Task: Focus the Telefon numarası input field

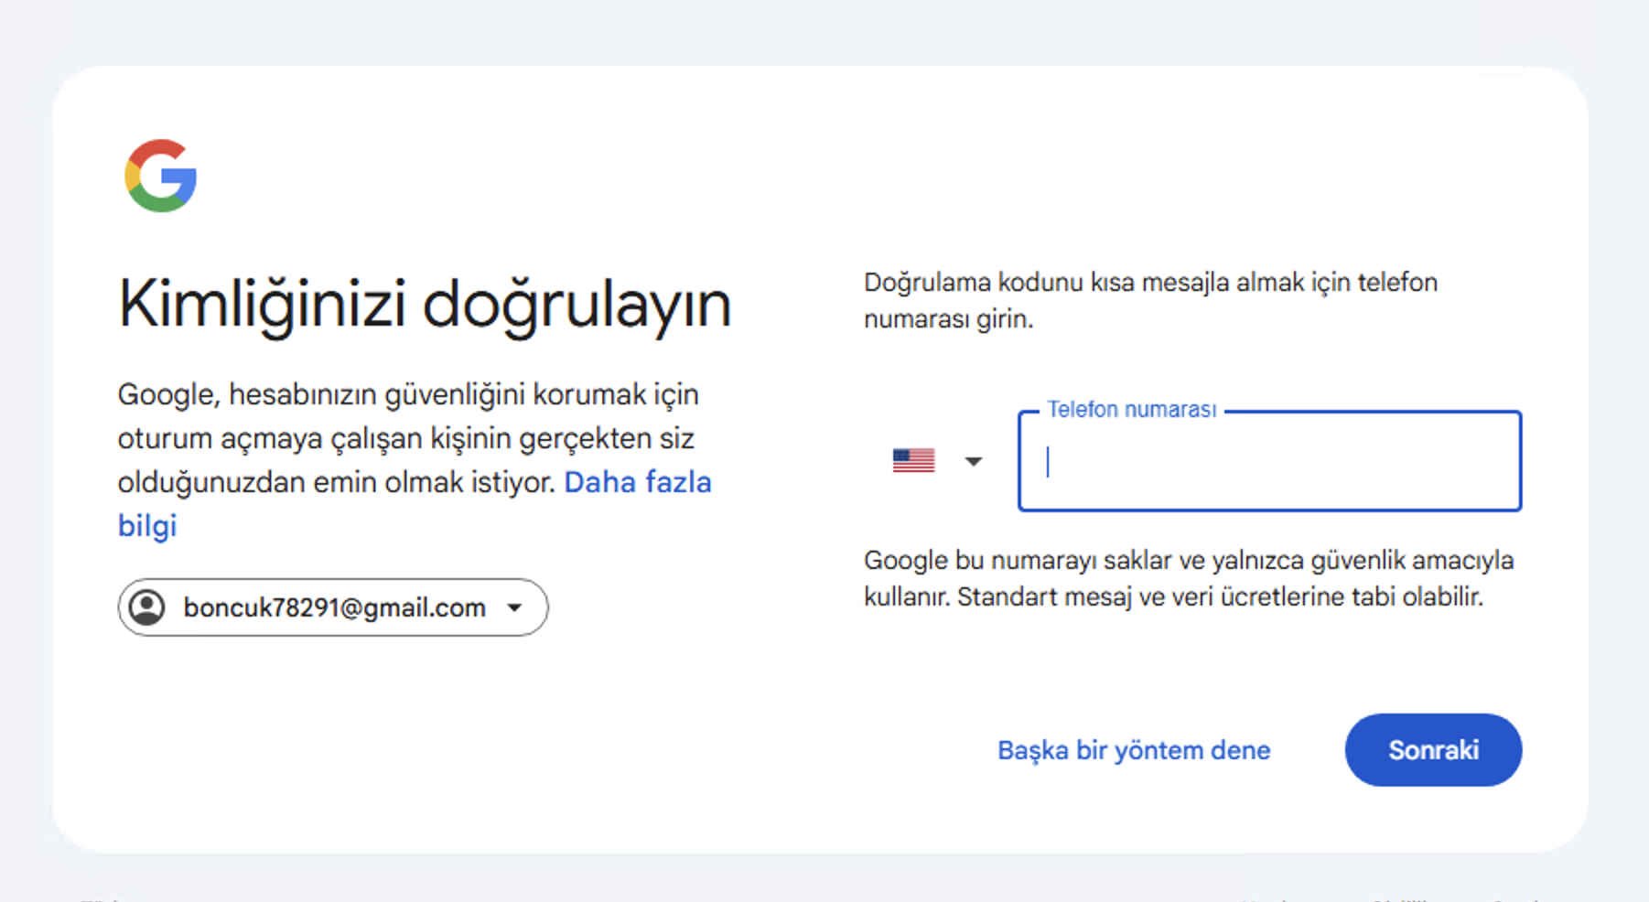Action: click(1269, 461)
